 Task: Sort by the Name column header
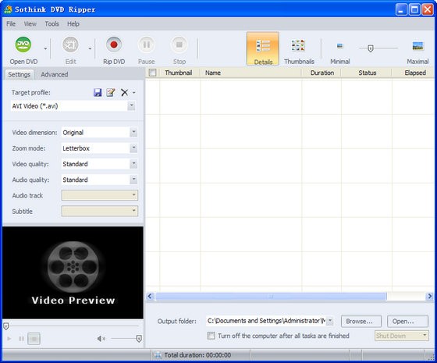pos(250,73)
